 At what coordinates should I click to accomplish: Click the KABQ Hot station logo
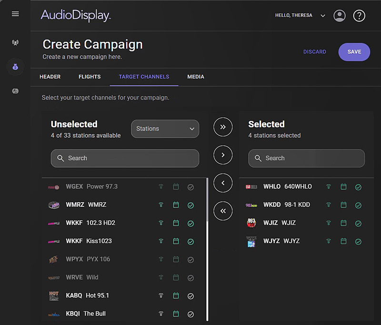(54, 296)
